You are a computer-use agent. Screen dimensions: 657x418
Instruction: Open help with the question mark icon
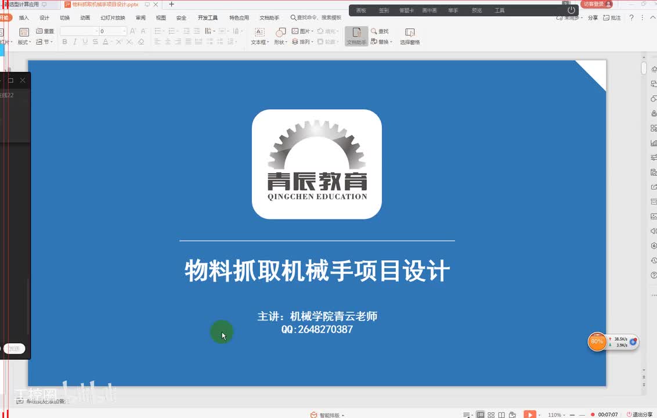(x=631, y=17)
